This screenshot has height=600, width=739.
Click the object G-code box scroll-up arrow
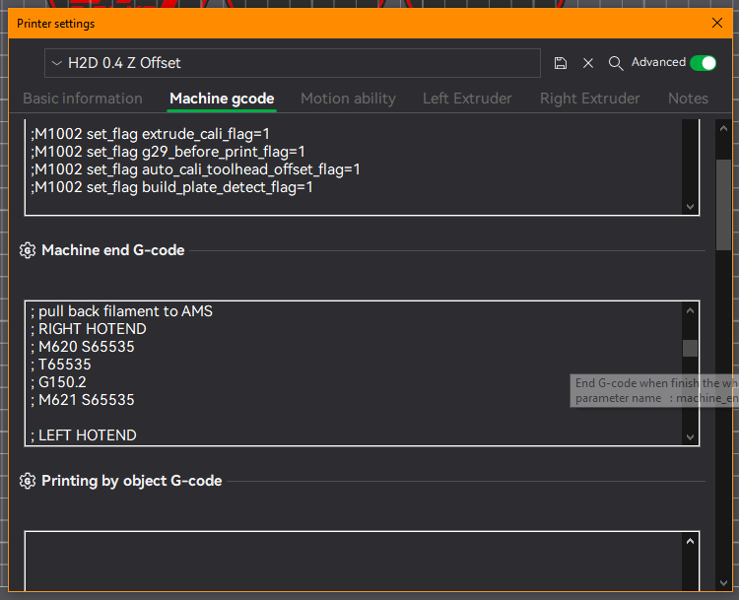[x=690, y=541]
